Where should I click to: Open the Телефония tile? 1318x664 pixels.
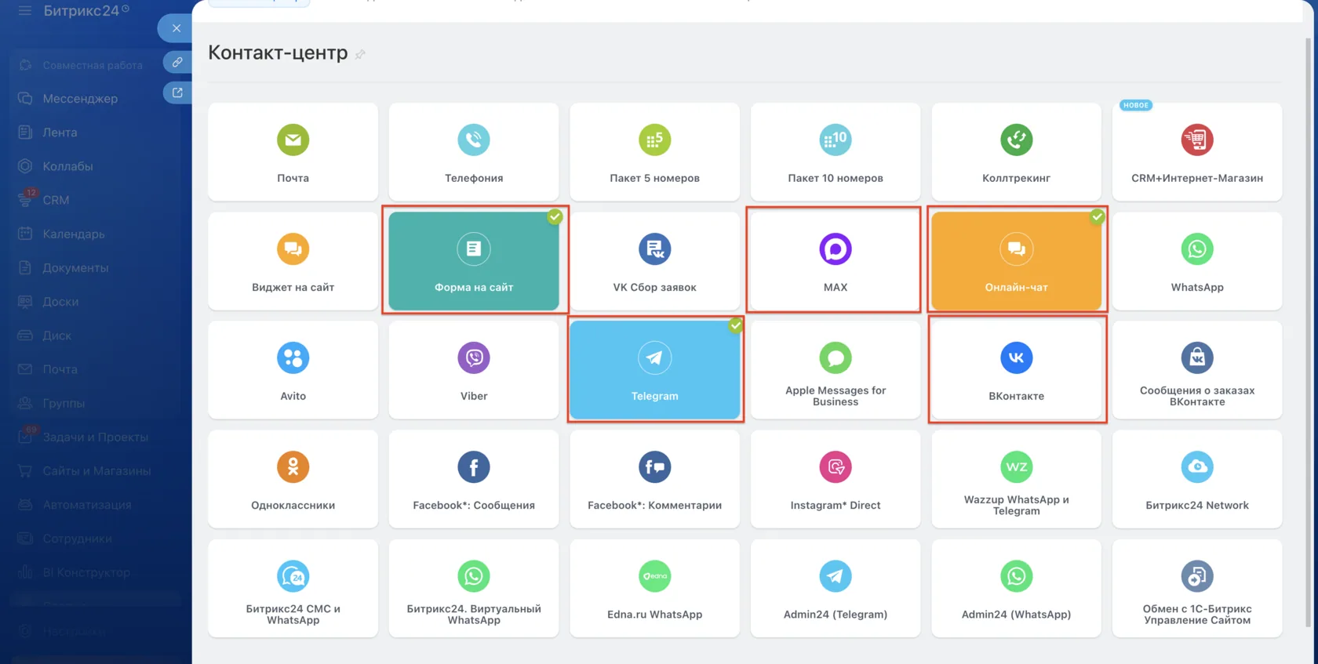pyautogui.click(x=474, y=151)
